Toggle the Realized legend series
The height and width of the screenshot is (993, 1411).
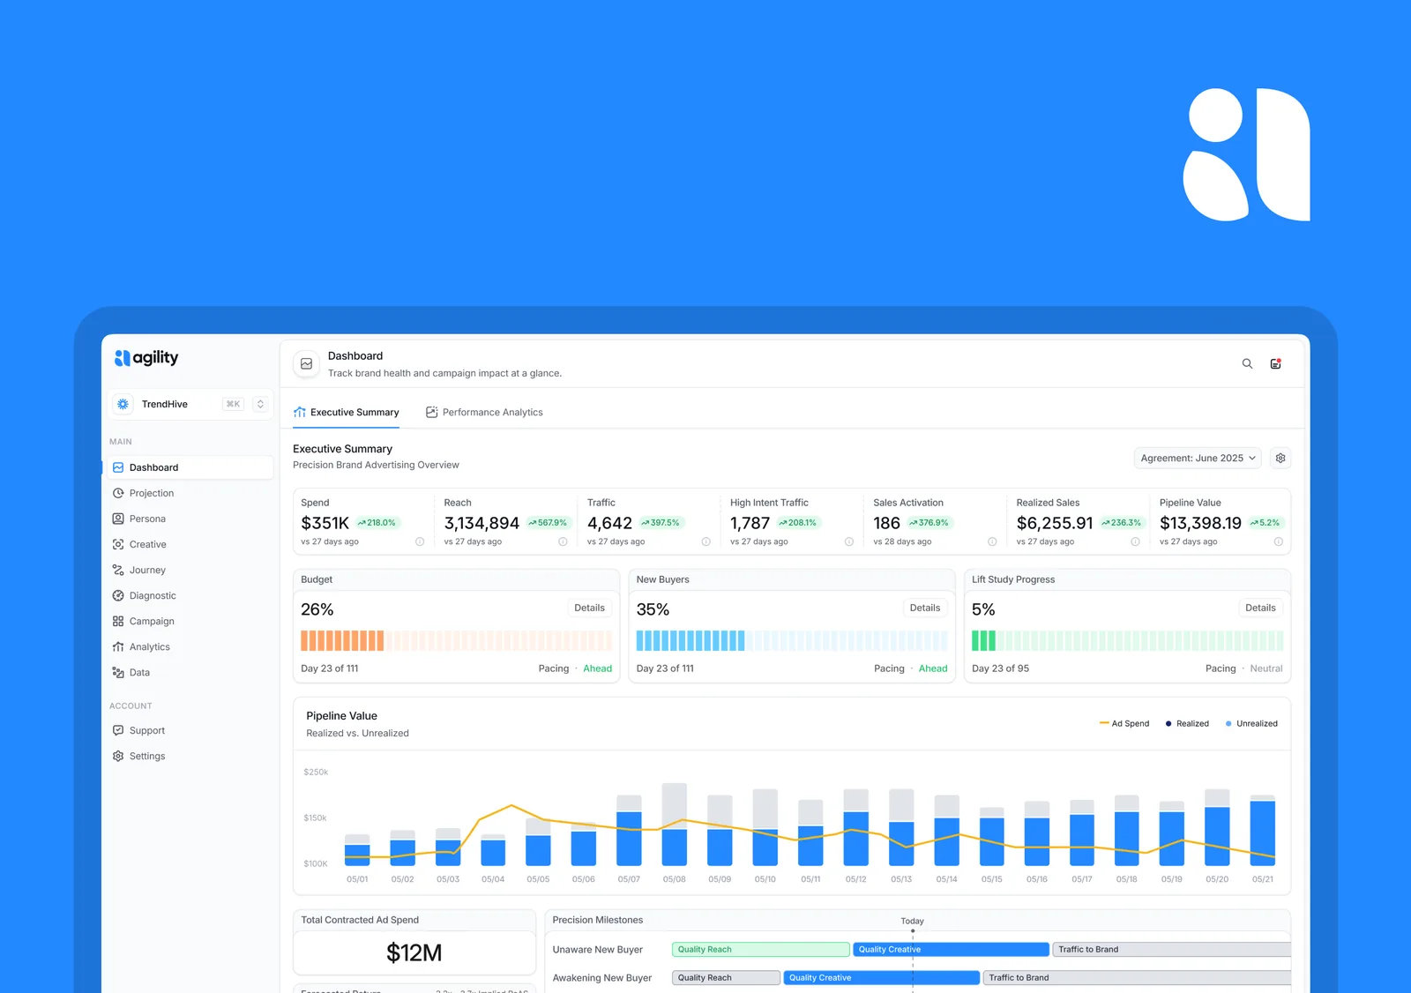pos(1187,723)
